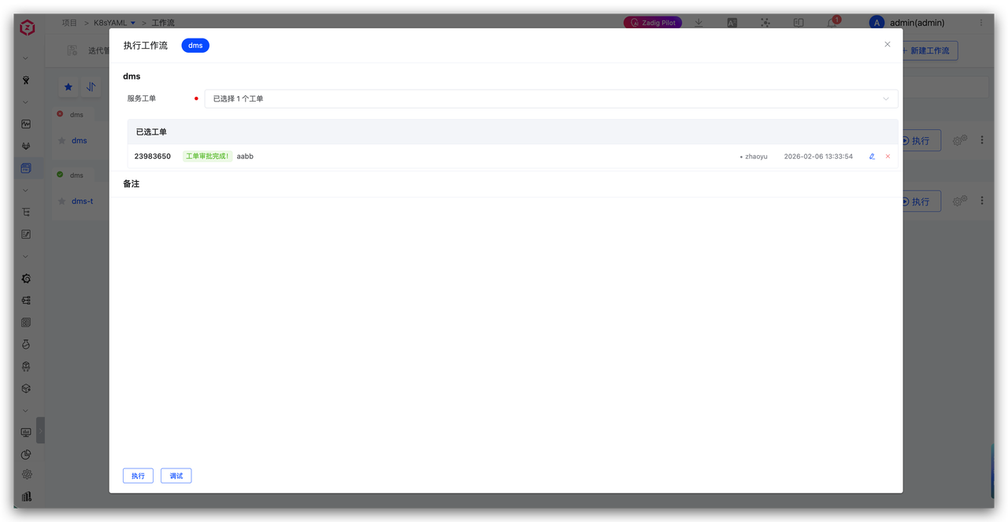Toggle the favorite star beside dms-t
This screenshot has height=522, width=1008.
point(61,202)
